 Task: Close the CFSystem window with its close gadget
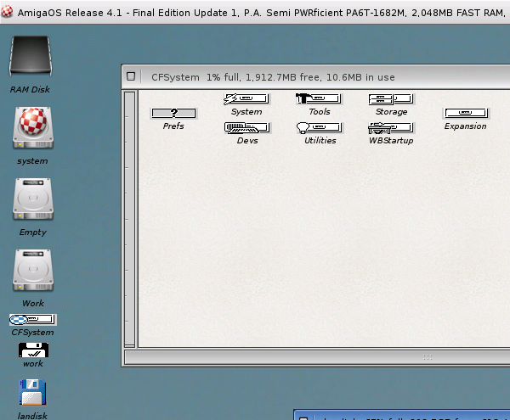point(131,76)
